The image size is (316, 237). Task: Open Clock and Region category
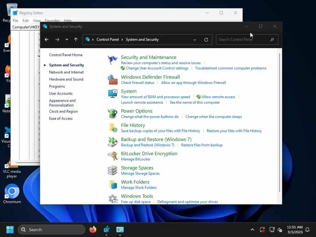[x=63, y=111]
